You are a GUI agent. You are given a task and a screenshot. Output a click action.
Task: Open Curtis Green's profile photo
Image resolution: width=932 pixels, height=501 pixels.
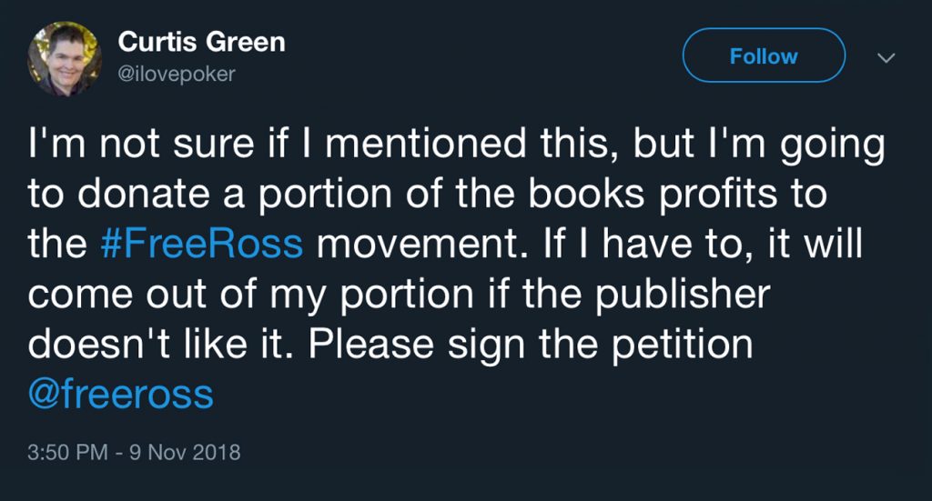click(x=64, y=57)
